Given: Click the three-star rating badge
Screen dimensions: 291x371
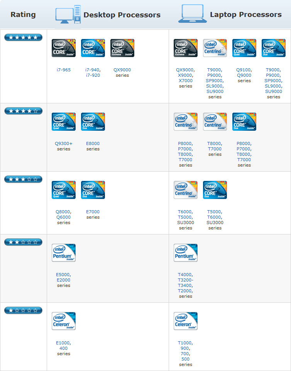Looking at the screenshot, I should 23,179.
